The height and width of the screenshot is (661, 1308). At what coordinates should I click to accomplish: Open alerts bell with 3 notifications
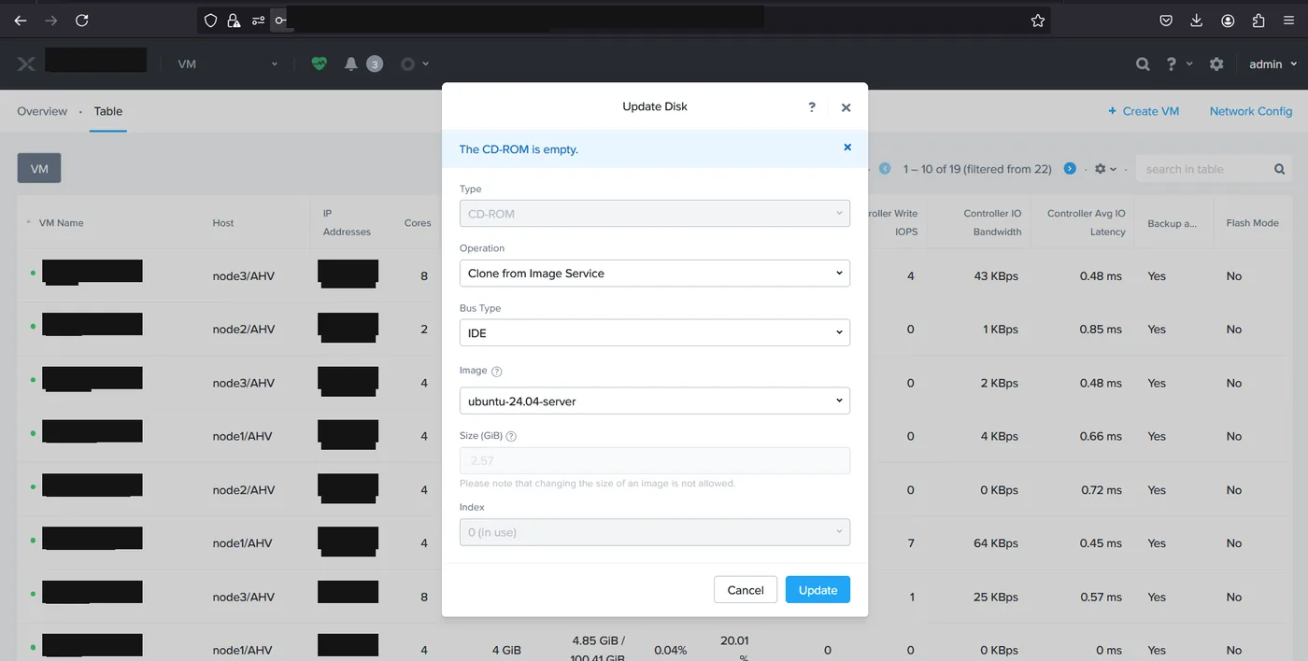pyautogui.click(x=363, y=63)
